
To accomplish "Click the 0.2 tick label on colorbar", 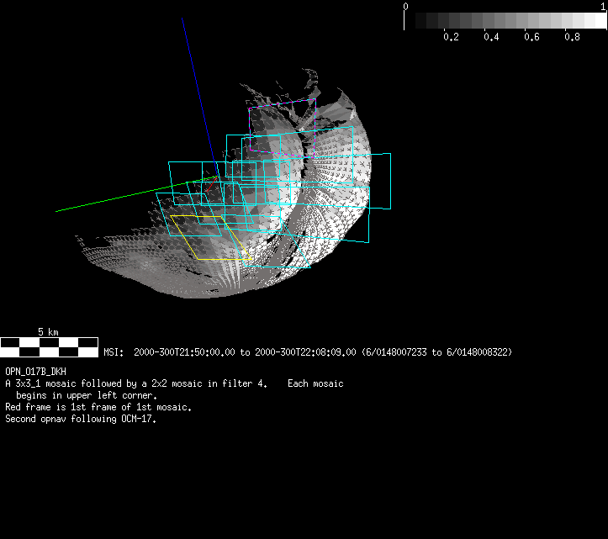I will tap(451, 38).
